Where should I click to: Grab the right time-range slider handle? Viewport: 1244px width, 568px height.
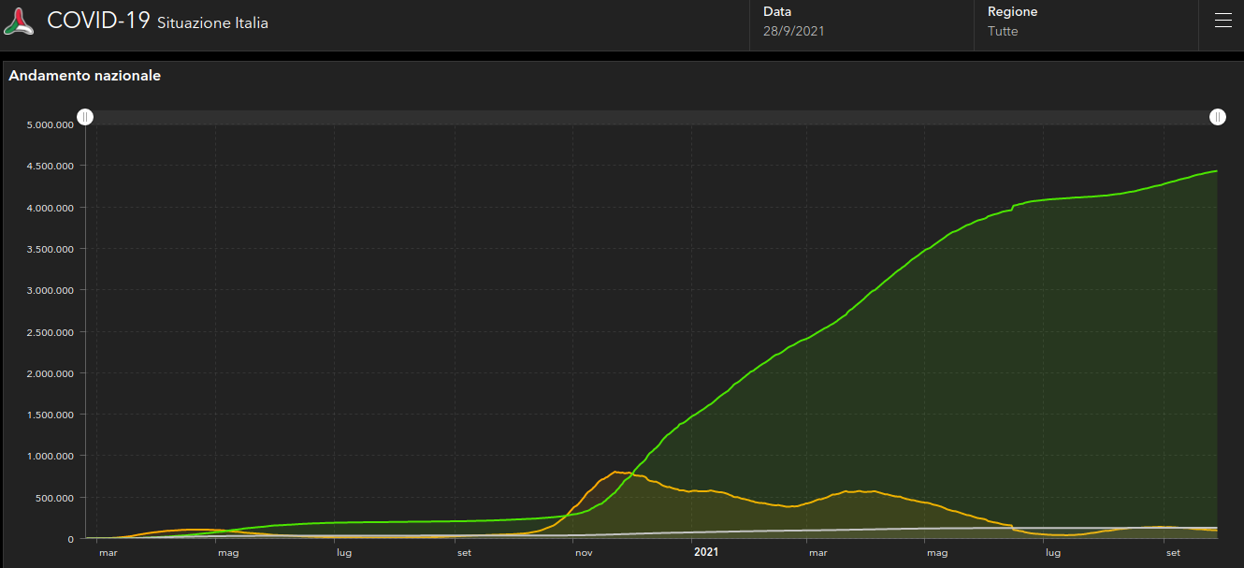[x=1217, y=117]
